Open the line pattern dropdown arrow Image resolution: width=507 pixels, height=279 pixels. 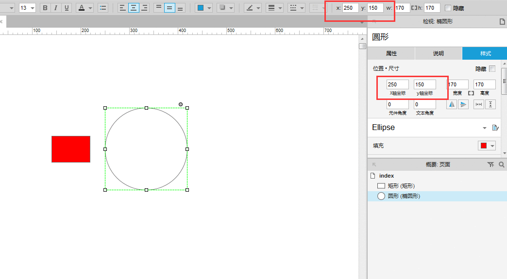coord(302,8)
